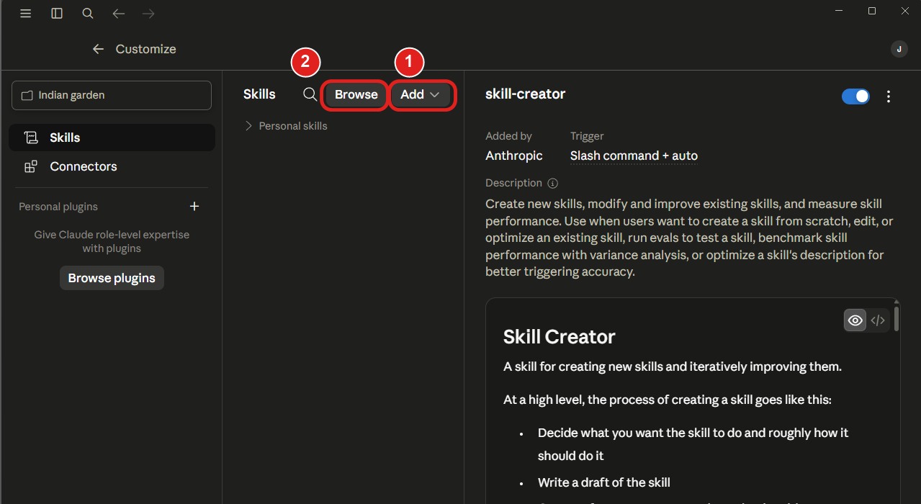The height and width of the screenshot is (504, 921).
Task: Return from Customize with back arrow
Action: (99, 49)
